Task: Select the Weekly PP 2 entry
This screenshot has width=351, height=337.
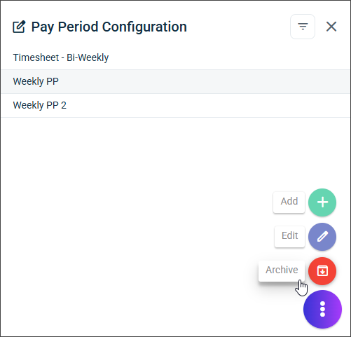Action: click(175, 105)
